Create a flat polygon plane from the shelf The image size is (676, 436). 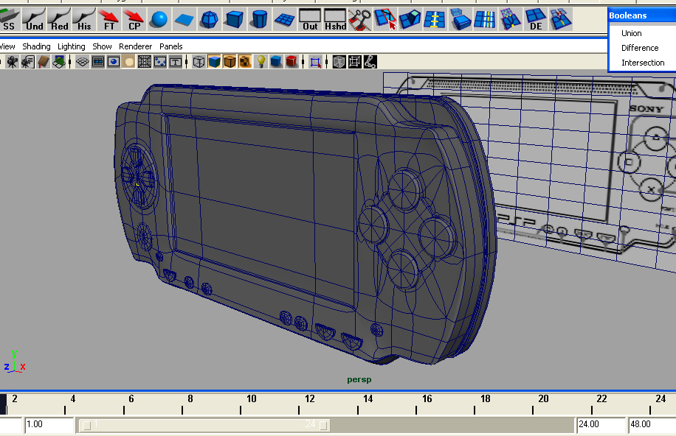pos(184,19)
